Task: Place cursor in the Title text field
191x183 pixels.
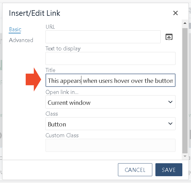Action: (x=111, y=80)
